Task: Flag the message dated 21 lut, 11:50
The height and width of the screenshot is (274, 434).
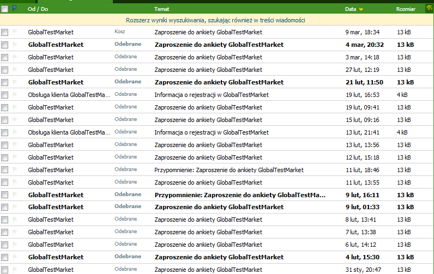Action: 15,82
